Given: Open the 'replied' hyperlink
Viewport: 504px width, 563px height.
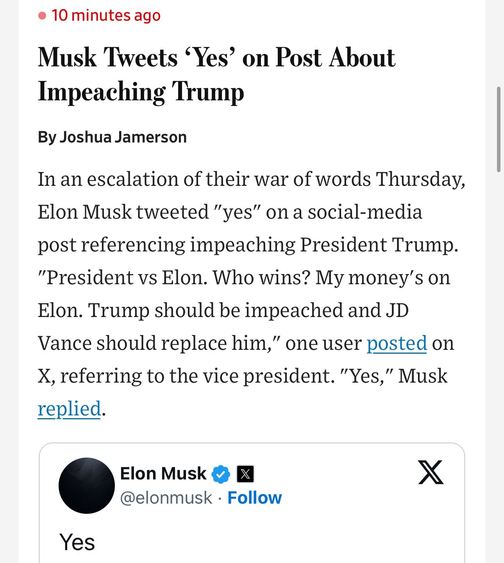Looking at the screenshot, I should [69, 409].
